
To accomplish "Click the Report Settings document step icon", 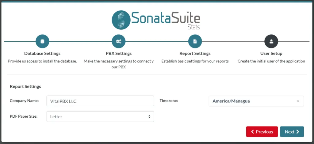I will coord(195,41).
